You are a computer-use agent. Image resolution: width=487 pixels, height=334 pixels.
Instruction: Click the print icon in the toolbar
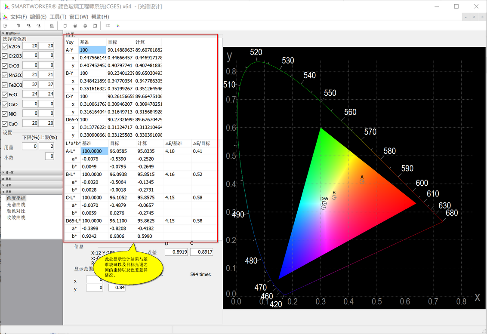click(x=75, y=26)
